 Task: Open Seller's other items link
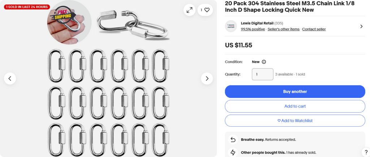tap(284, 29)
